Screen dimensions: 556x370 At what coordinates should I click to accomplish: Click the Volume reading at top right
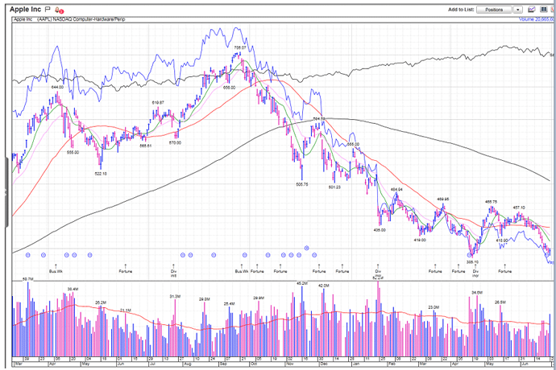click(x=537, y=19)
